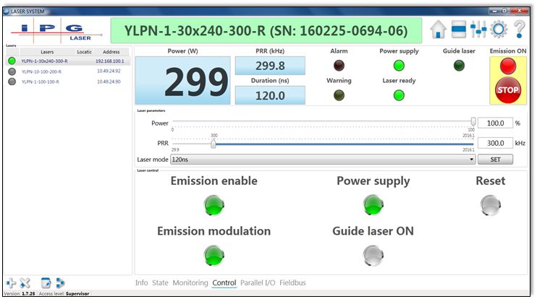Click address 10.49.24.92
The image size is (537, 299).
109,71
